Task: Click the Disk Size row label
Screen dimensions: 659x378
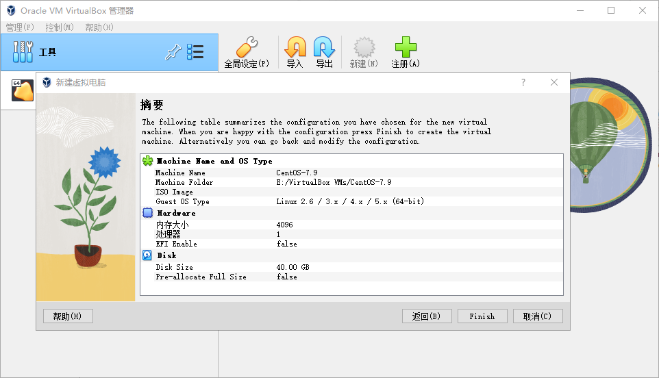Action: [175, 267]
